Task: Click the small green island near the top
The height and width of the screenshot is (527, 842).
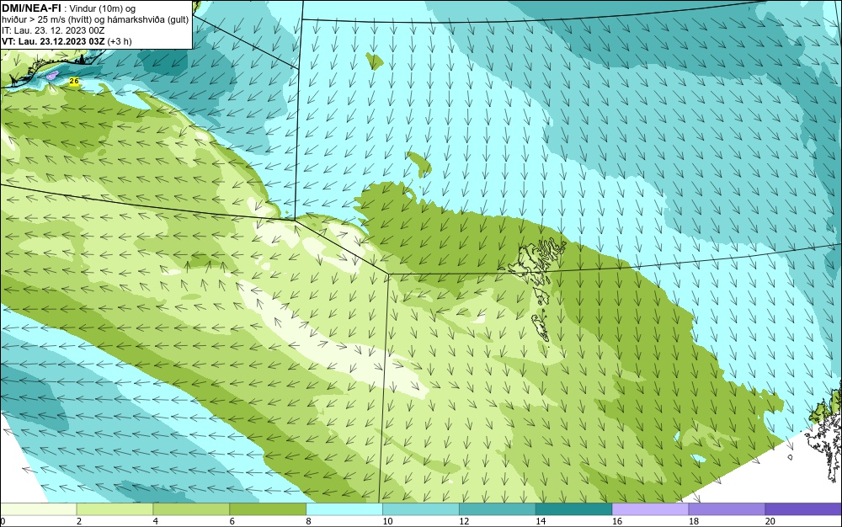Action: coord(375,61)
